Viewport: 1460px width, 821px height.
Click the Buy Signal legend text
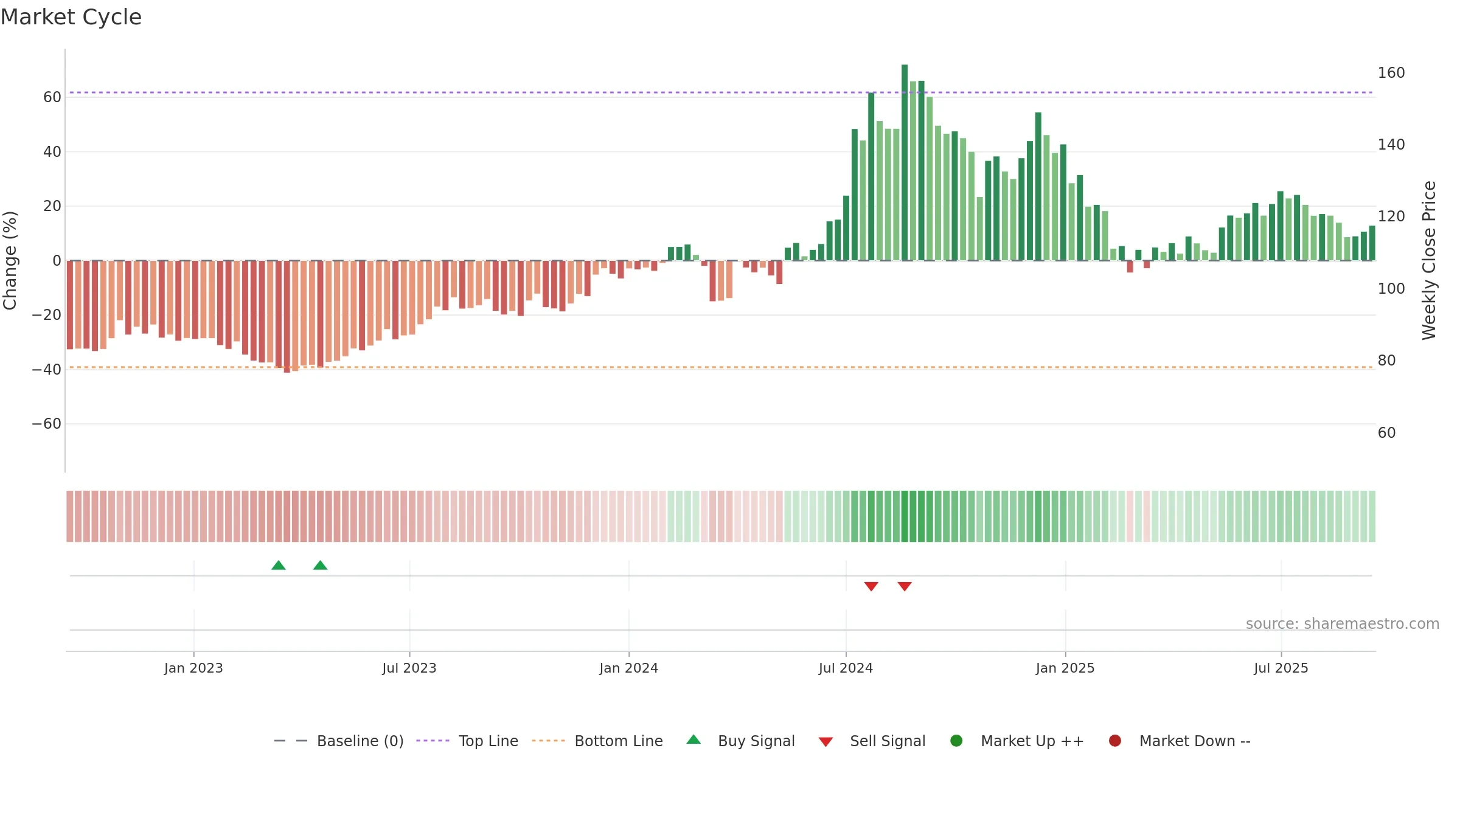click(756, 741)
